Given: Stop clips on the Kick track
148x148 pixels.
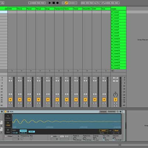Looking at the screenshot, I should pyautogui.click(x=106, y=71).
